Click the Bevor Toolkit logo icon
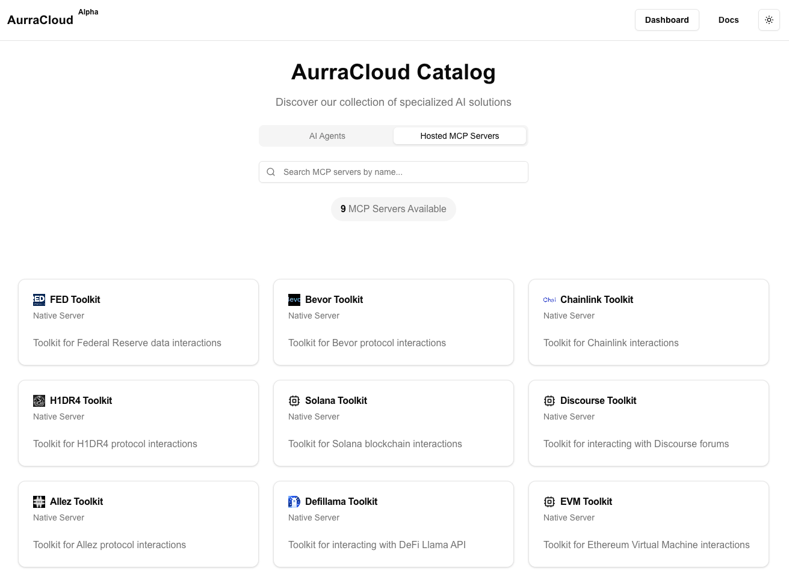Screen dimensions: 789x586 pyautogui.click(x=294, y=299)
